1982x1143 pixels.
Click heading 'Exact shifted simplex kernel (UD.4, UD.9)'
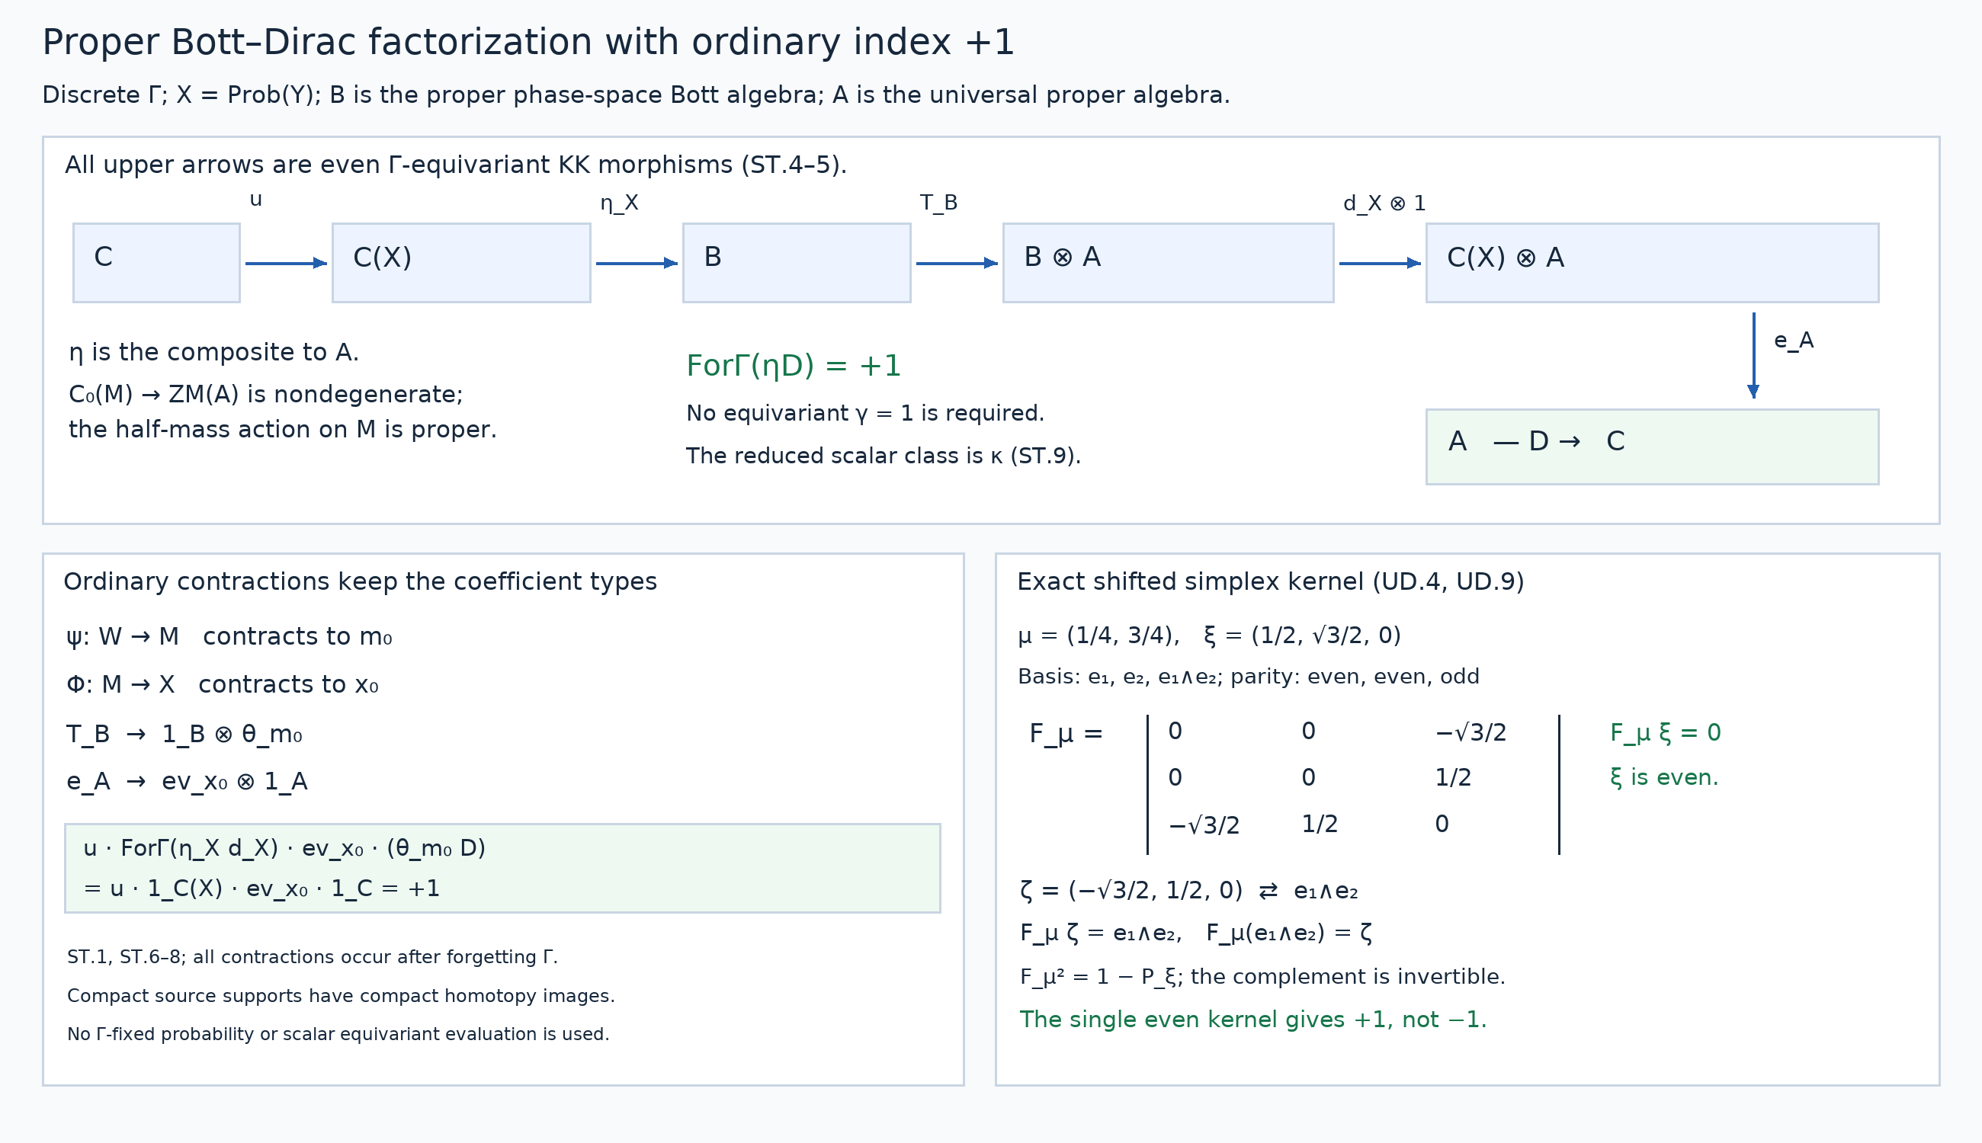(1271, 581)
